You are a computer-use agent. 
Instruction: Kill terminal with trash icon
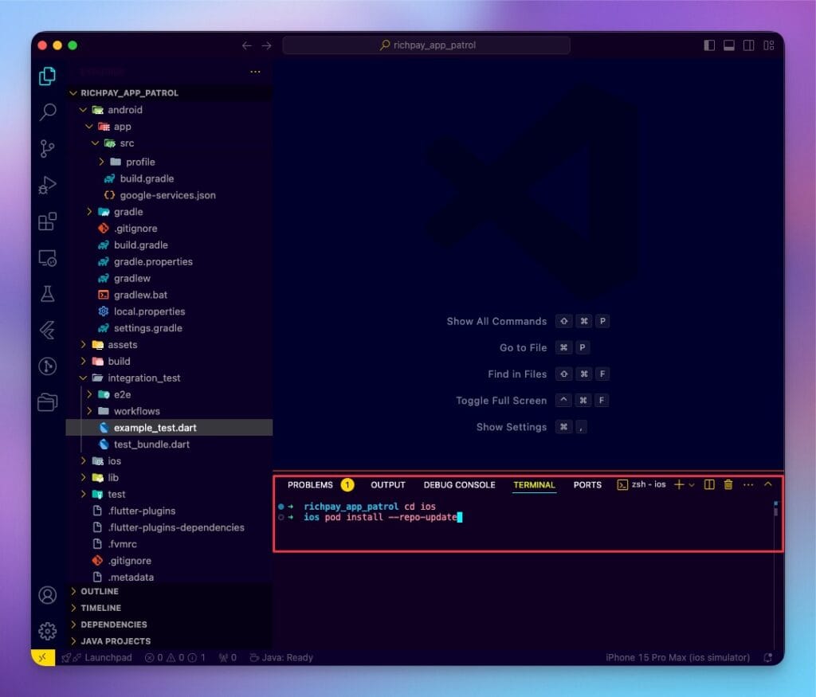tap(728, 485)
